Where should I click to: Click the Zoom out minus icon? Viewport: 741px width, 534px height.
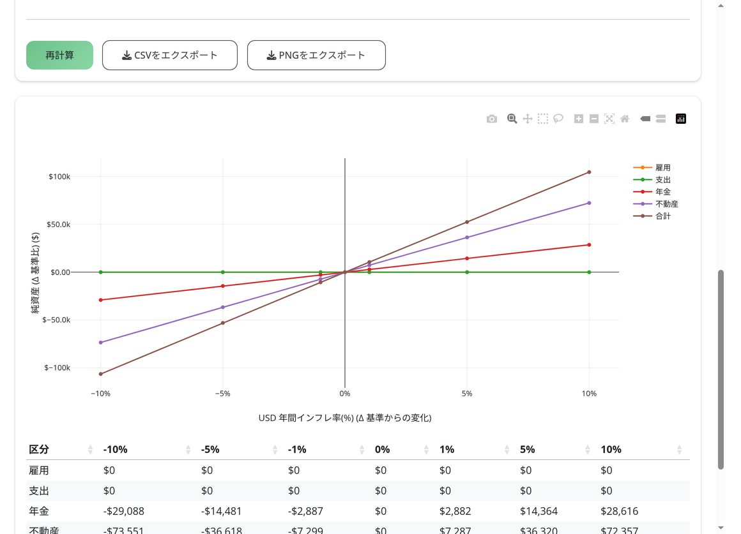[594, 119]
